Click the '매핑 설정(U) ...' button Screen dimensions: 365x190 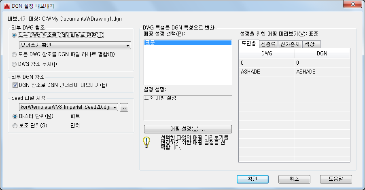pyautogui.click(x=188, y=129)
